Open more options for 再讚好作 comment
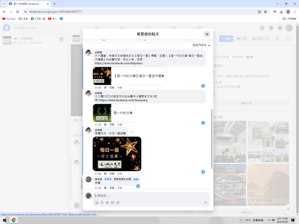 pos(131,132)
